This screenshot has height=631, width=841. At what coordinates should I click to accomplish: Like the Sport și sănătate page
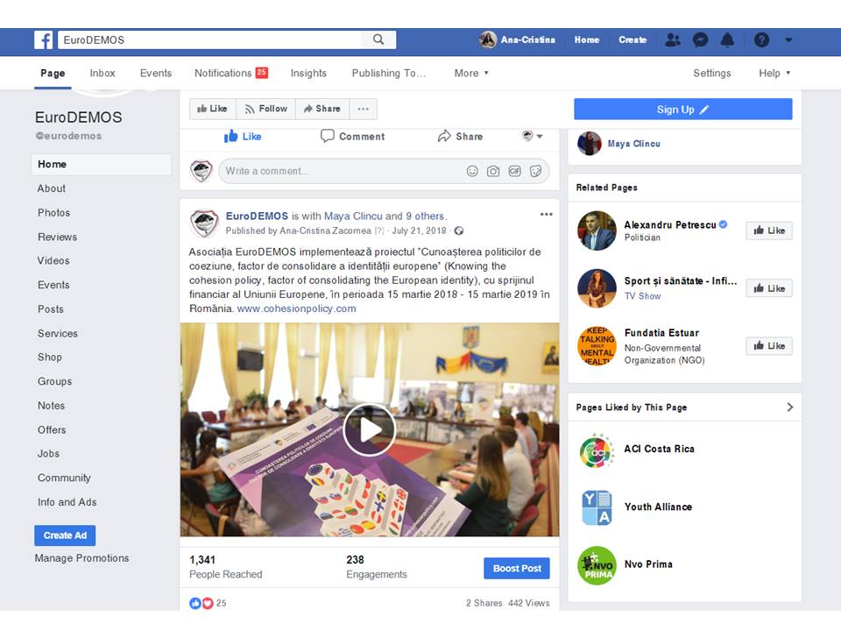[x=769, y=288]
